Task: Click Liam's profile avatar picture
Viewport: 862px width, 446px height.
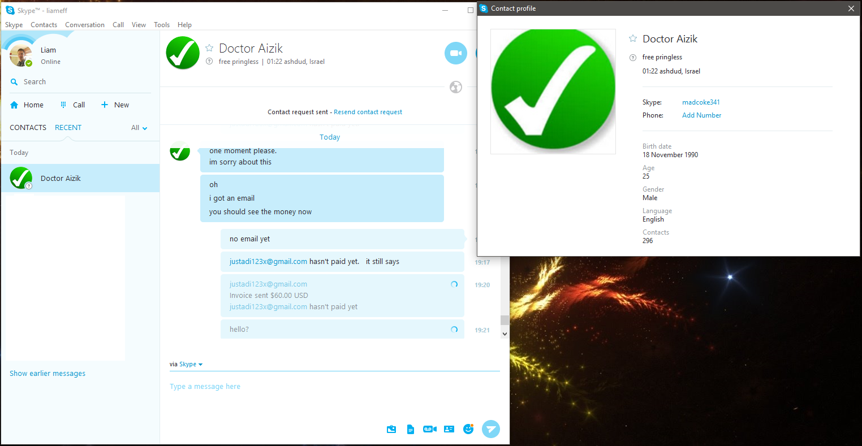Action: (x=21, y=55)
